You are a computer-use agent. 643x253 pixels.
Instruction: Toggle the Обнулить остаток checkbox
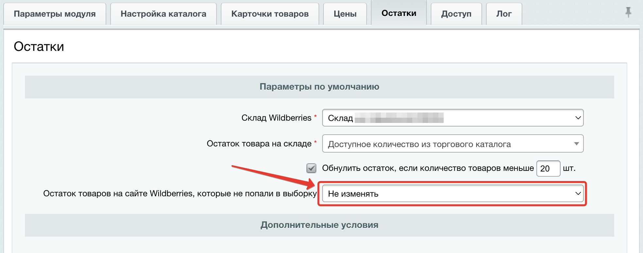(311, 168)
